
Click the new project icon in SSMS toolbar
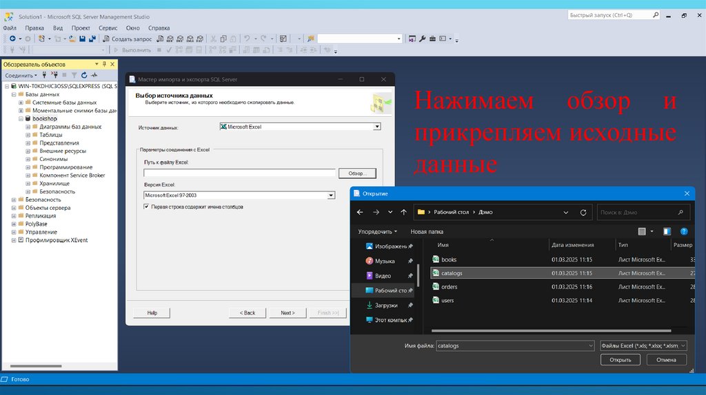41,39
